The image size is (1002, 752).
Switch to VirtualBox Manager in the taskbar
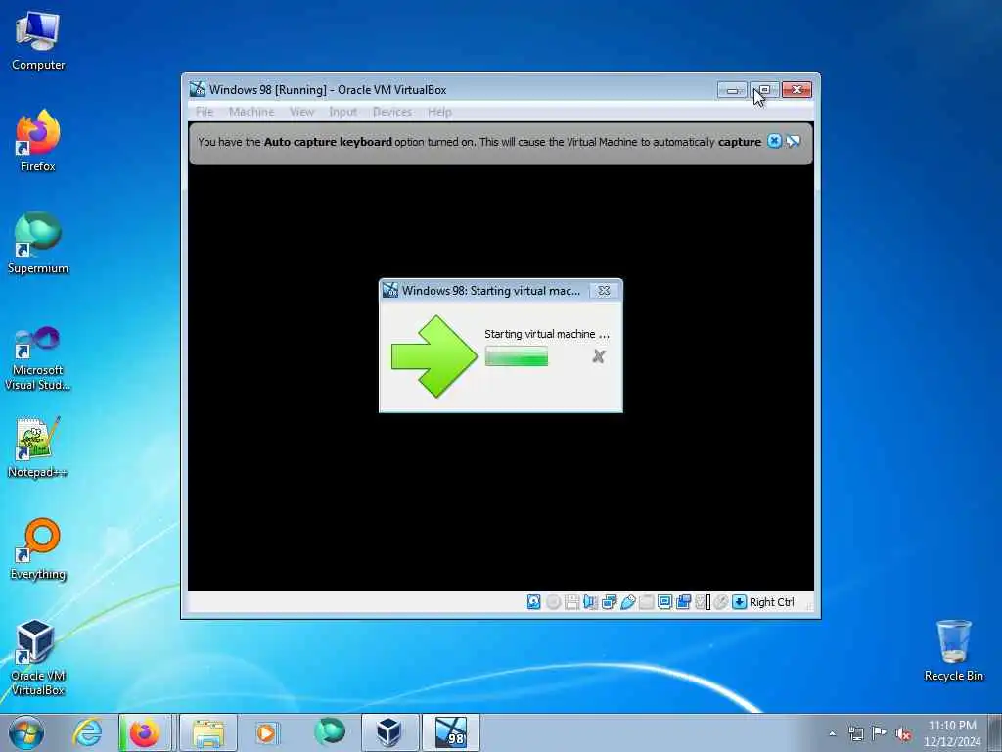click(x=389, y=732)
